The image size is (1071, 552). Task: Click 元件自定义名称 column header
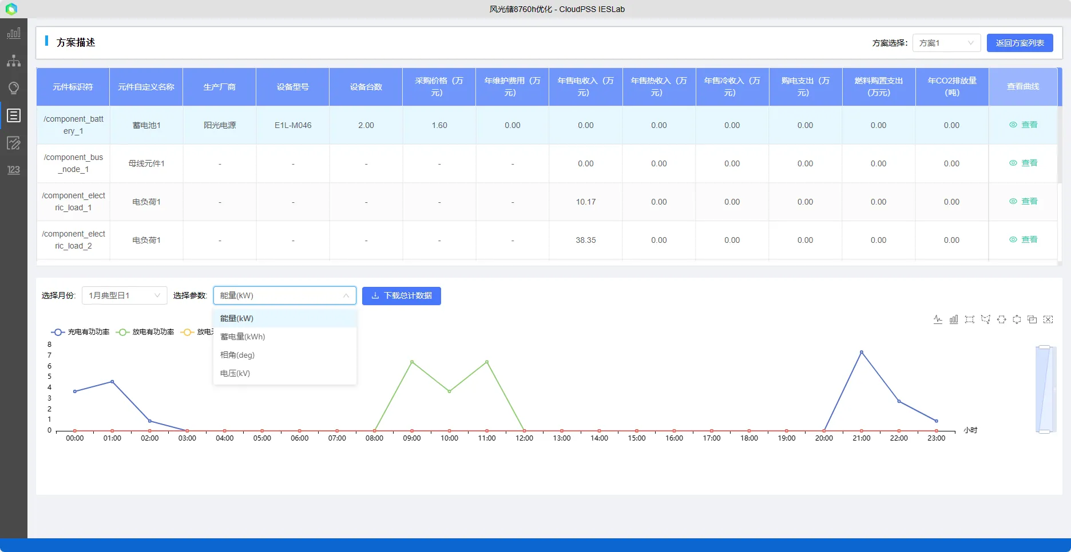point(146,87)
